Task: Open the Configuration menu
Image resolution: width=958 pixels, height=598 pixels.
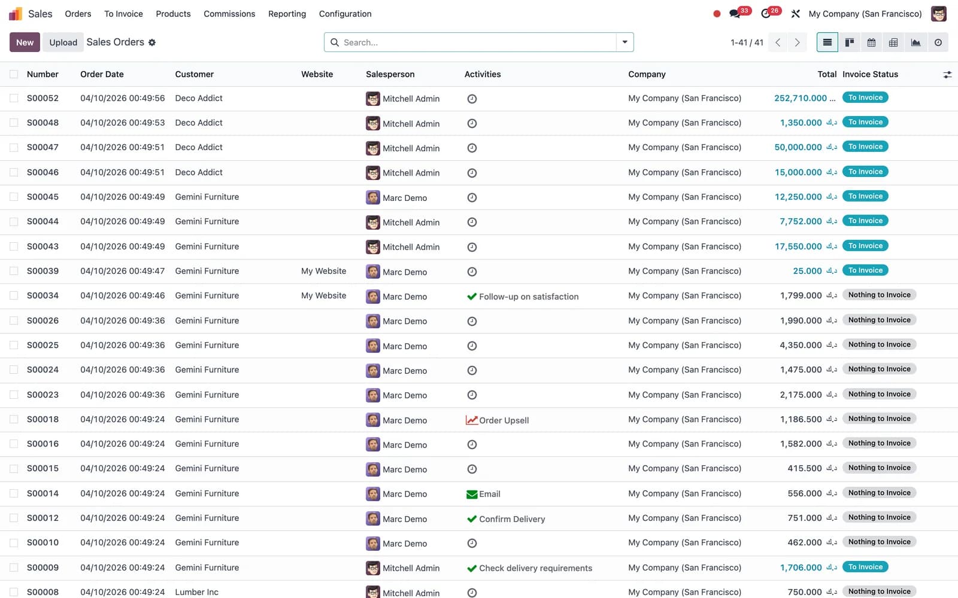Action: click(345, 14)
